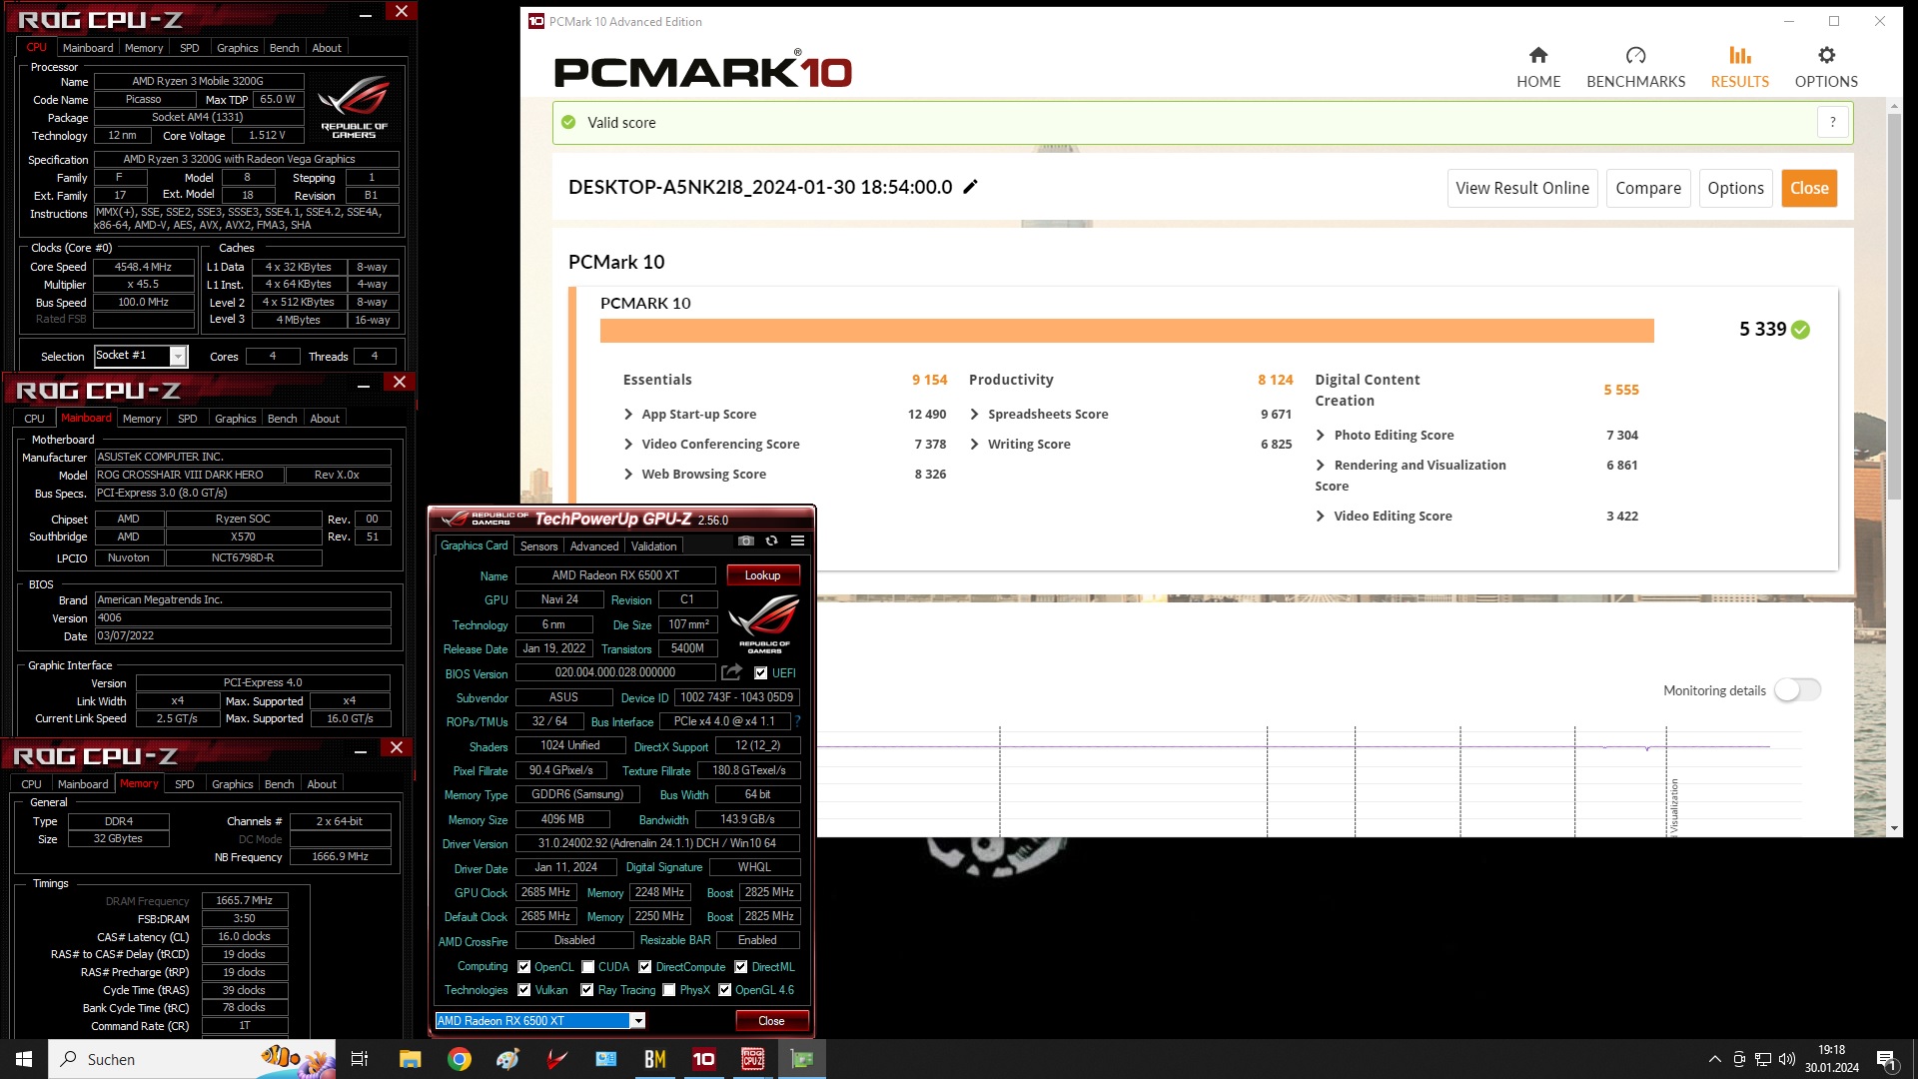Click View Result Online button
Viewport: 1918px width, 1079px height.
coord(1522,188)
